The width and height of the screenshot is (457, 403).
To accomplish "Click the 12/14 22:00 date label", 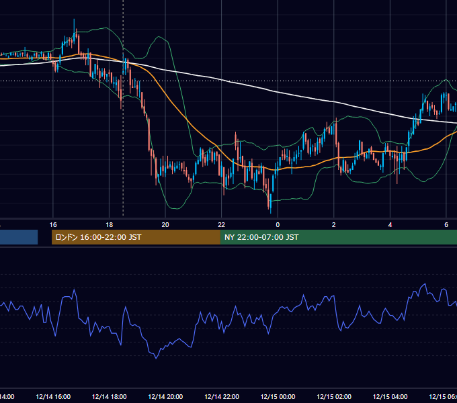I will pyautogui.click(x=222, y=396).
